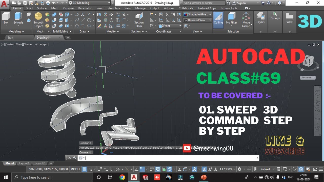
Task: Click the keyword search box
Action: point(204,3)
